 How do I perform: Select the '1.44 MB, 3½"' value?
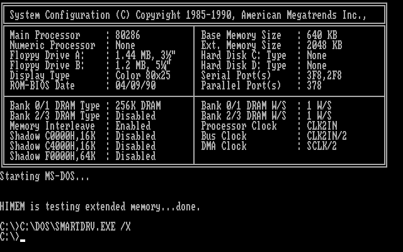pyautogui.click(x=145, y=55)
